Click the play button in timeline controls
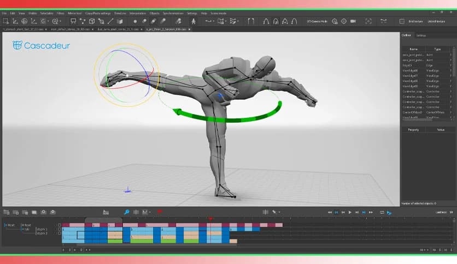The width and height of the screenshot is (457, 264). tap(350, 212)
